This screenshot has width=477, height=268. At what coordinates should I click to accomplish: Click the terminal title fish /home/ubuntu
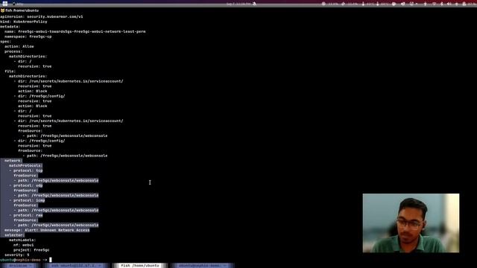point(22,10)
